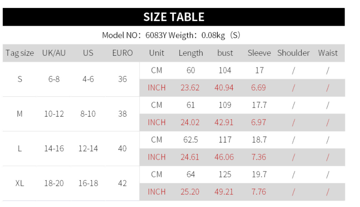
Task: Select the 25.20 inch length value
Action: coord(190,192)
